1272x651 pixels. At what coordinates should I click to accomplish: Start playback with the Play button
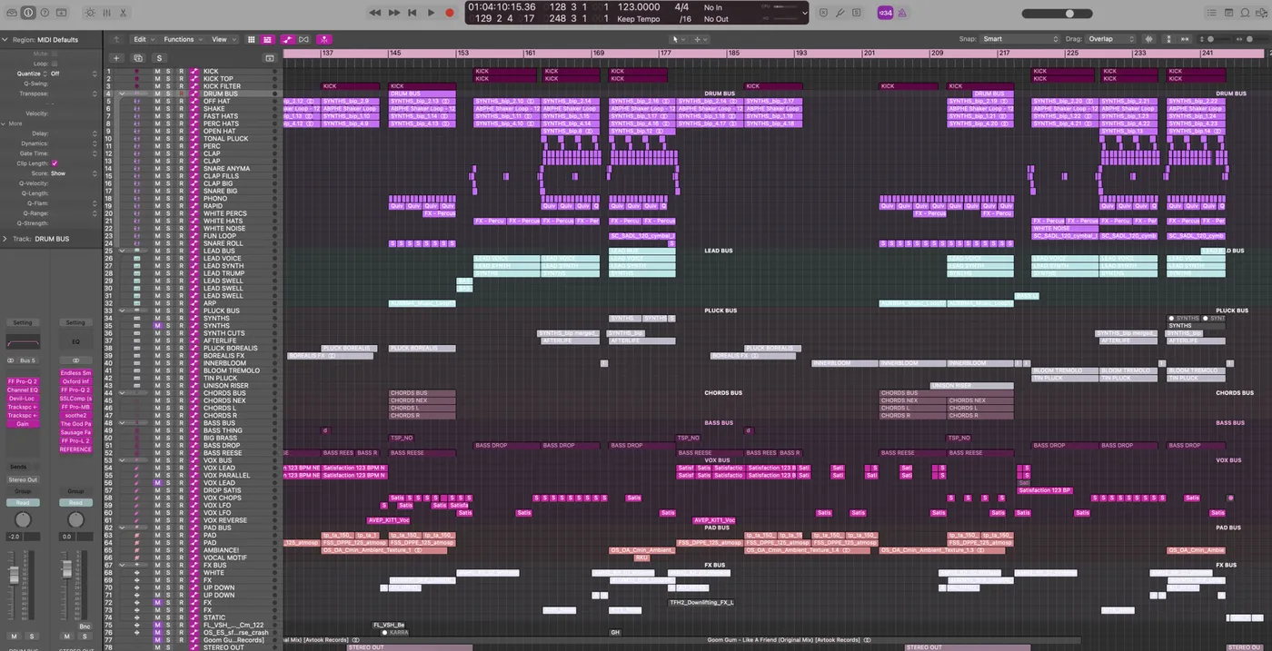click(431, 13)
